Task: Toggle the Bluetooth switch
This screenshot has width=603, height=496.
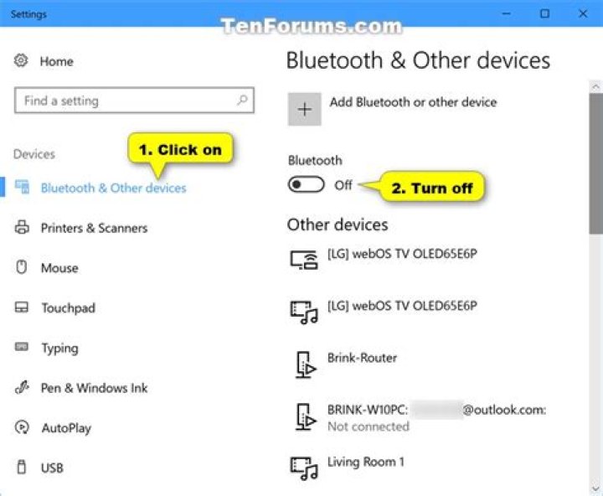Action: click(307, 185)
